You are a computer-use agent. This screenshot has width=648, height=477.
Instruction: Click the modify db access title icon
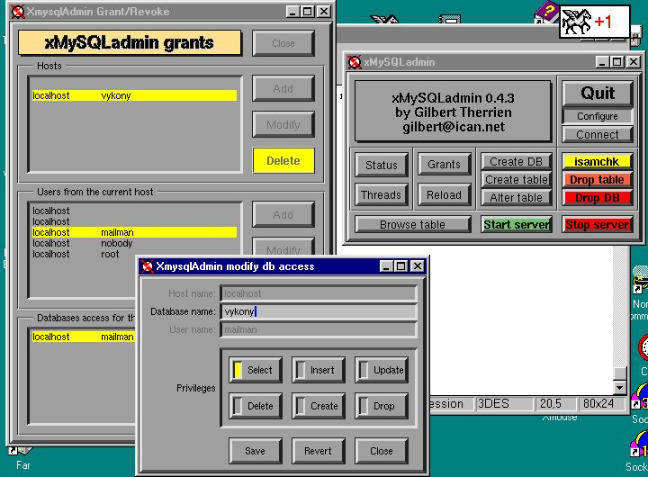coord(147,266)
